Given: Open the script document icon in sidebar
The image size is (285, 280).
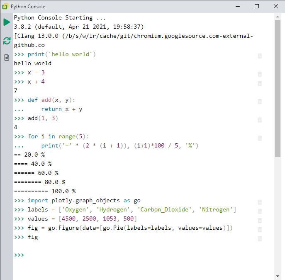Looking at the screenshot, I should 7,57.
